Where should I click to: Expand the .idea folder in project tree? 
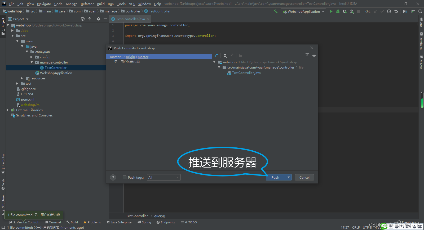coord(12,30)
